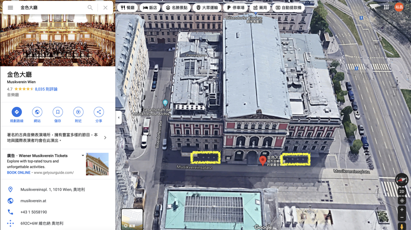
Task: Zoom out with the minus button
Action: 402,217
